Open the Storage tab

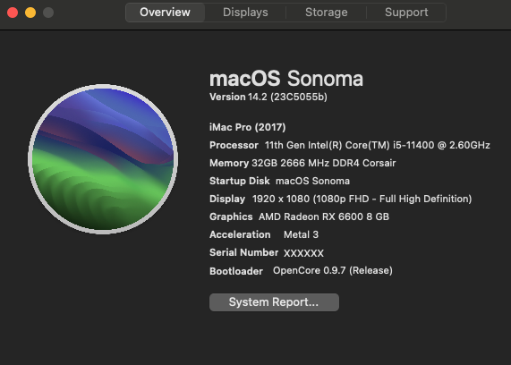pyautogui.click(x=327, y=13)
